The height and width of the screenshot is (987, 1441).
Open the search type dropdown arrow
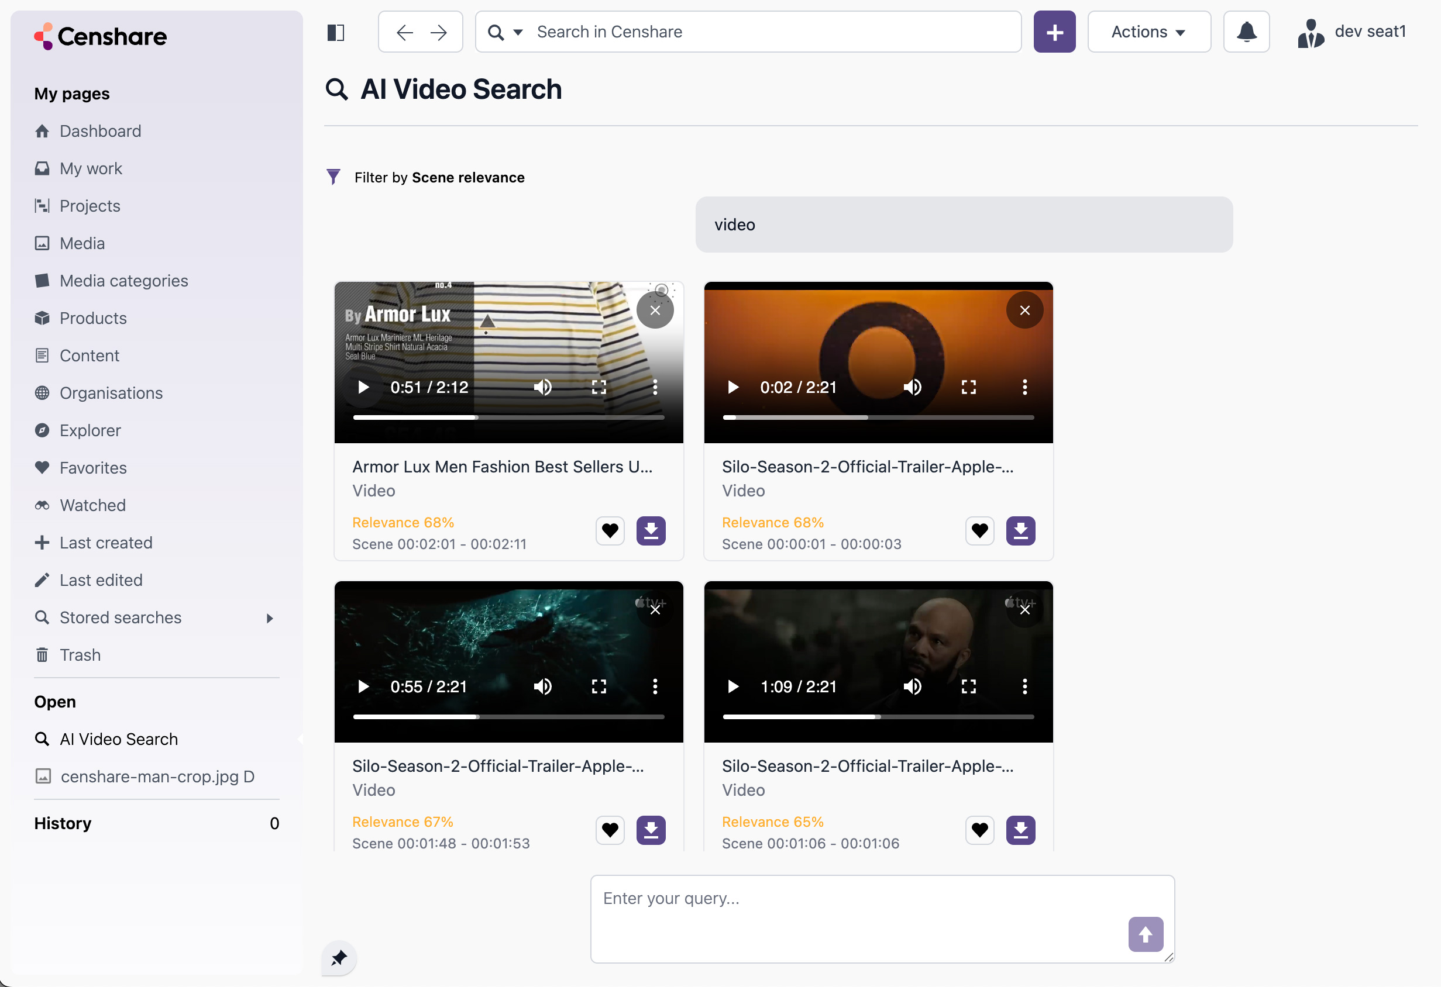click(518, 32)
